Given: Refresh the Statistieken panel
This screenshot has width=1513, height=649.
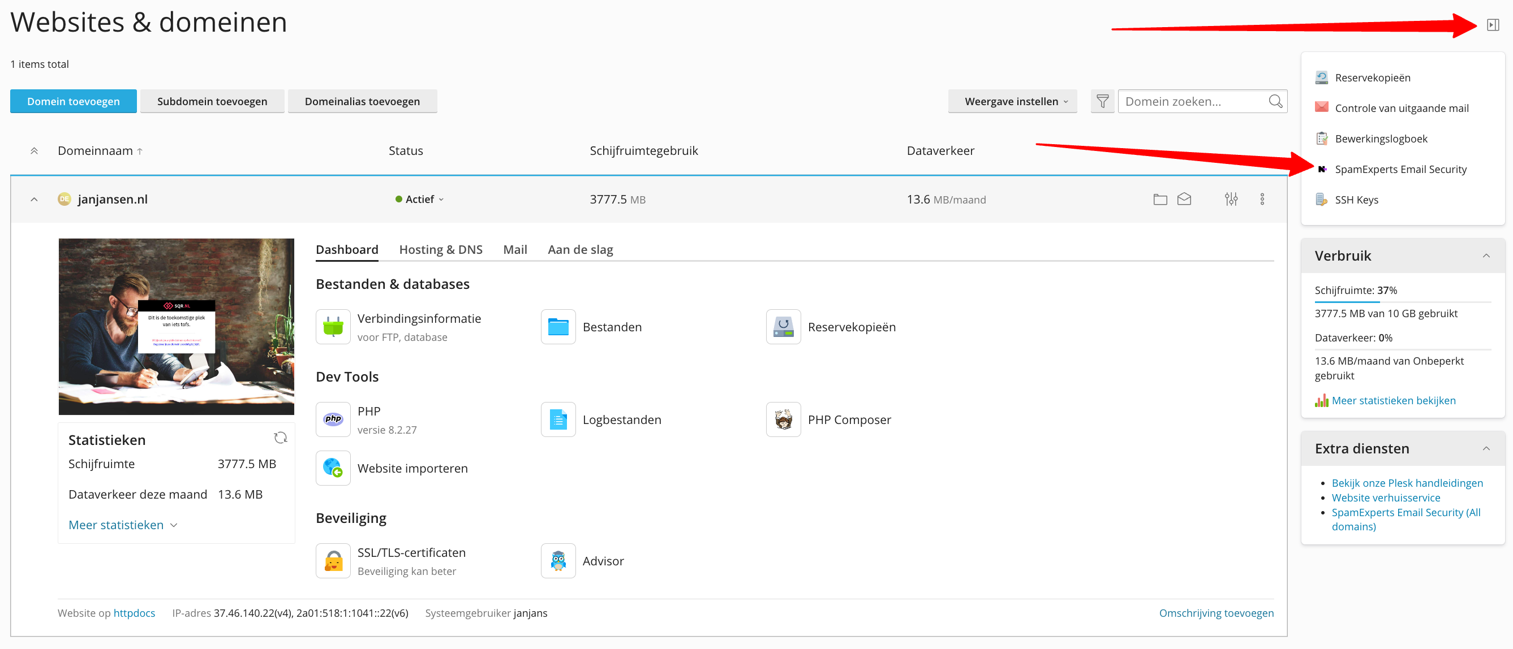Looking at the screenshot, I should [280, 438].
